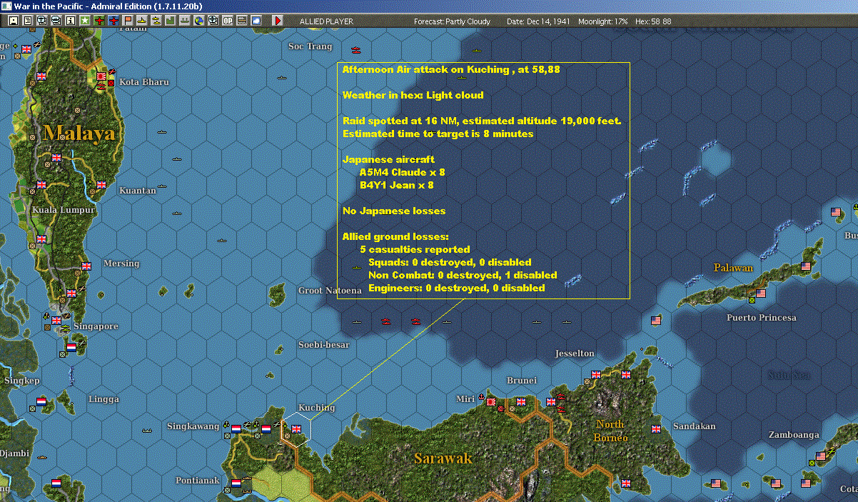Click the single yellow ship toolbar icon
This screenshot has width=858, height=502.
pos(142,21)
